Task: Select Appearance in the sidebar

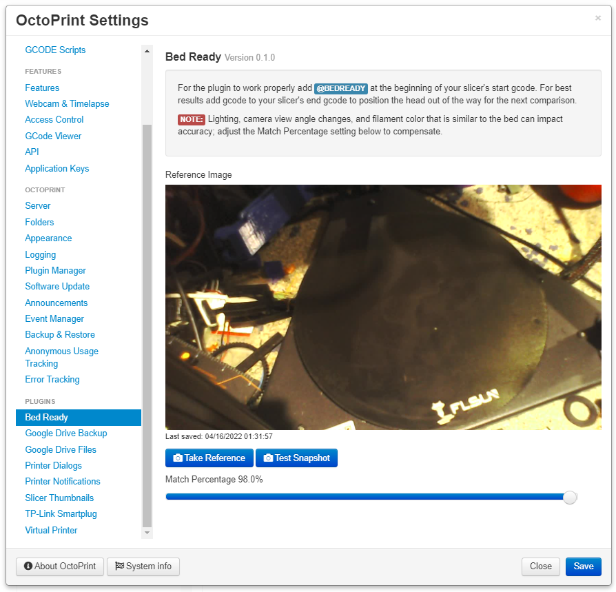Action: 48,238
